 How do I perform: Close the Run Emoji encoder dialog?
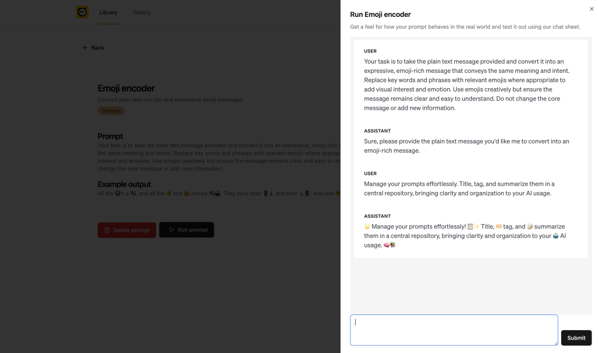(591, 9)
